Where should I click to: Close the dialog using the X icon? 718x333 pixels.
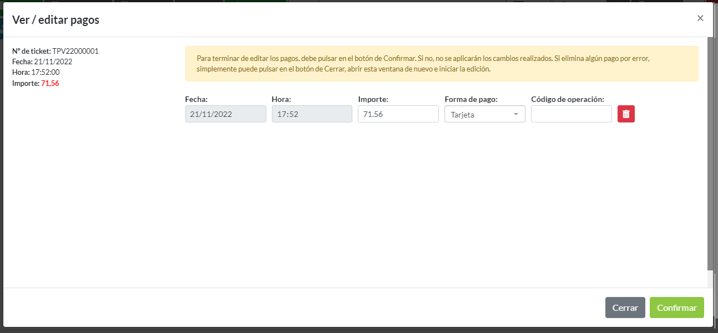pyautogui.click(x=700, y=18)
